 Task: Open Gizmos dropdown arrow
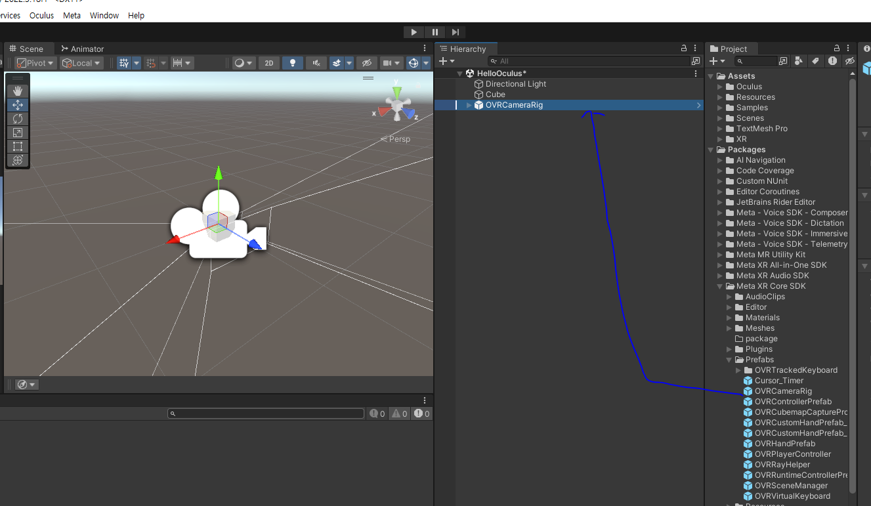(426, 63)
